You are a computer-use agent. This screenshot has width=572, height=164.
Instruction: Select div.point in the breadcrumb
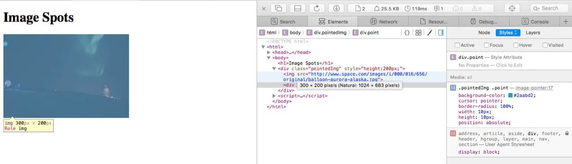click(366, 33)
